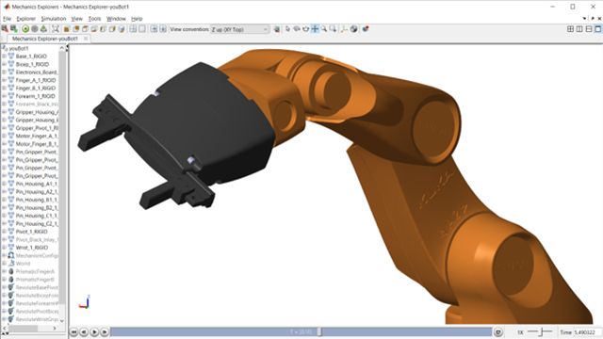Click the sixth cube view icon after the solid orange cube

(112, 29)
